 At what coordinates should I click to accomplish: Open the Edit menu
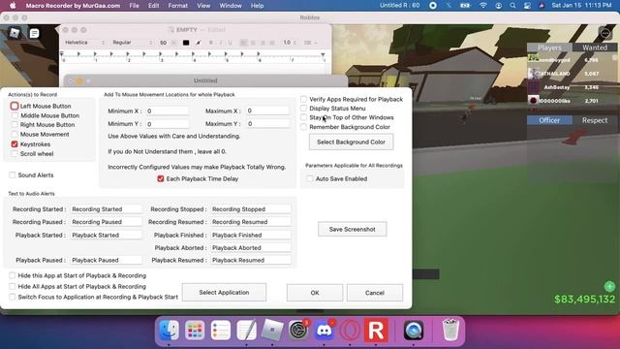153,6
